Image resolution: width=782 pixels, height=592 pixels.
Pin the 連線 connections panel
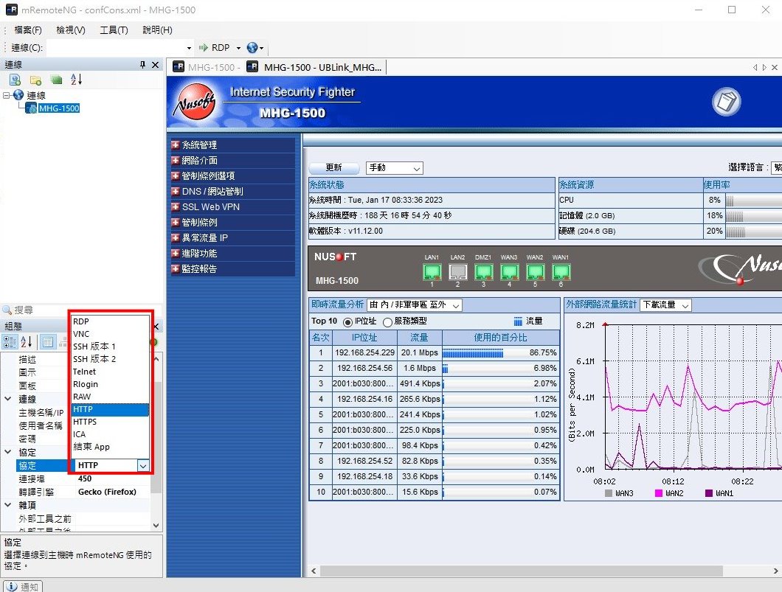[143, 65]
